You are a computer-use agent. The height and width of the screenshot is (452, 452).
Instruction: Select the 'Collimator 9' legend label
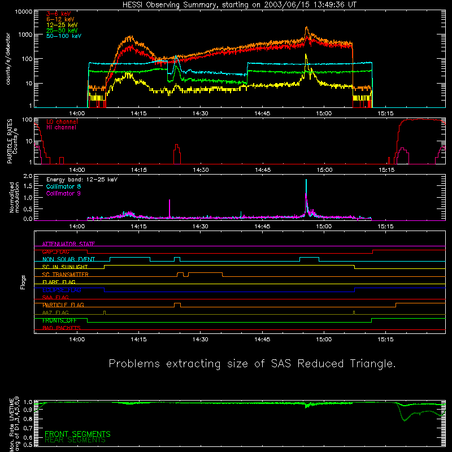(63, 193)
